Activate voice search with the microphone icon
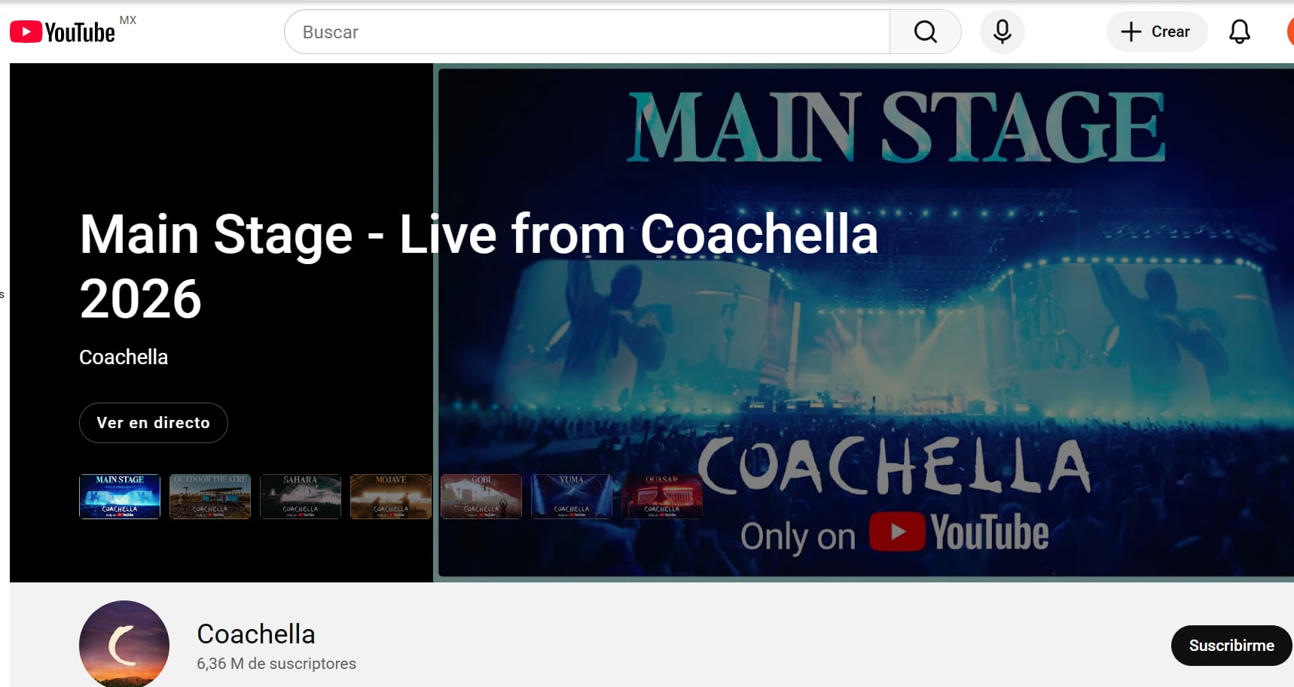Image resolution: width=1294 pixels, height=687 pixels. click(x=1002, y=32)
